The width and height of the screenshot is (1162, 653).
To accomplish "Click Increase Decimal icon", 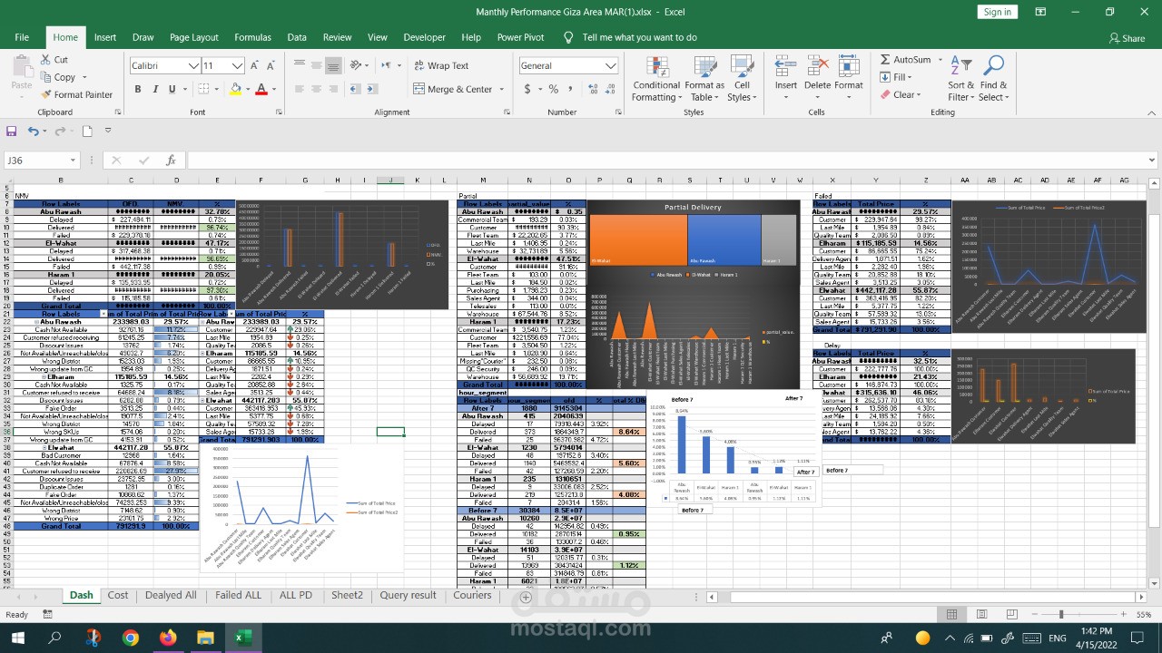I will coord(591,89).
